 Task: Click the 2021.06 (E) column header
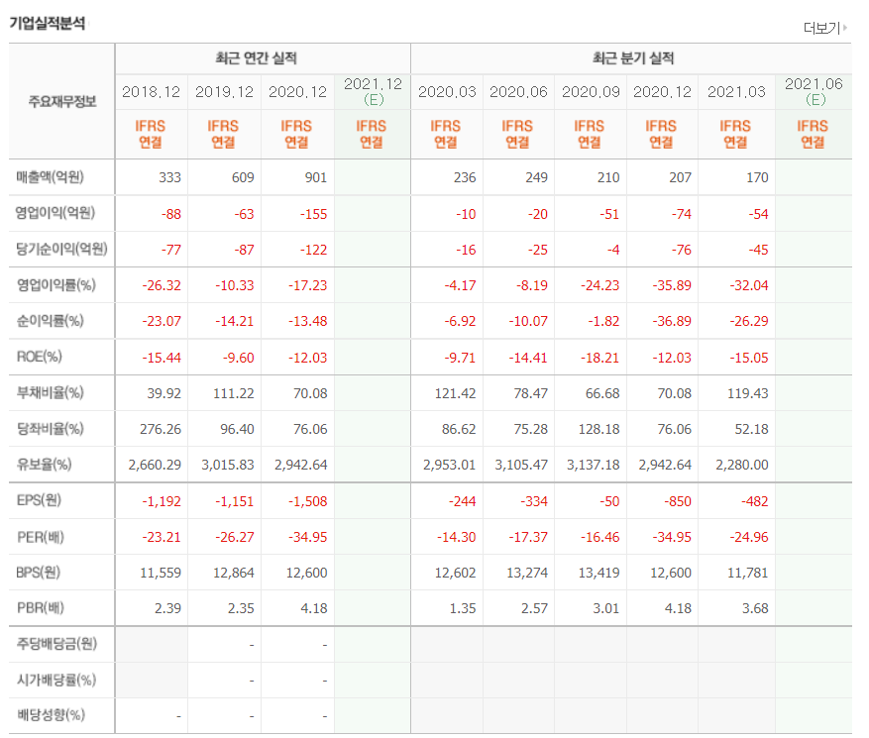[x=814, y=91]
